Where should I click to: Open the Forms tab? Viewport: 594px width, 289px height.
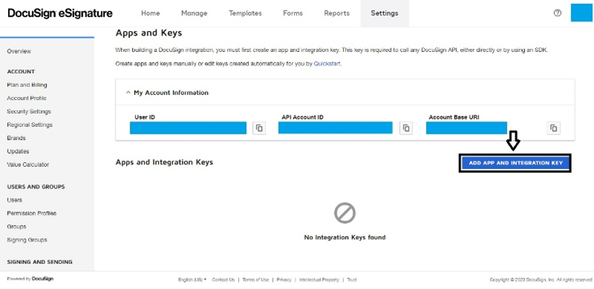click(x=293, y=13)
